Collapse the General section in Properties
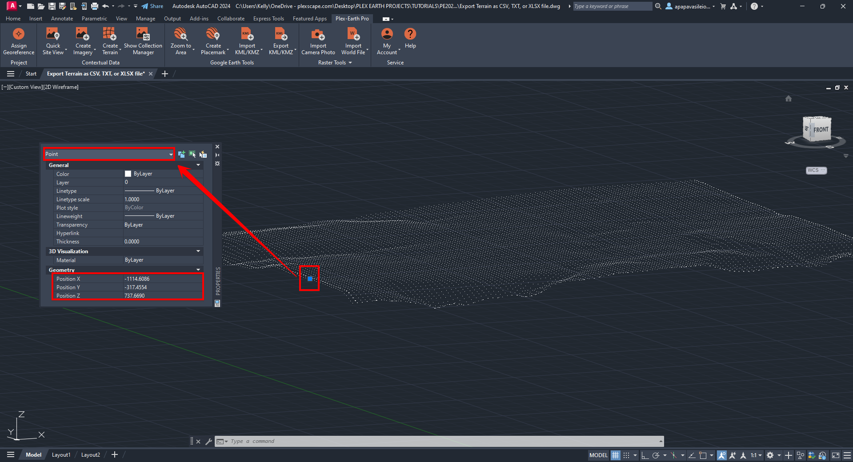The image size is (853, 462). pos(198,165)
